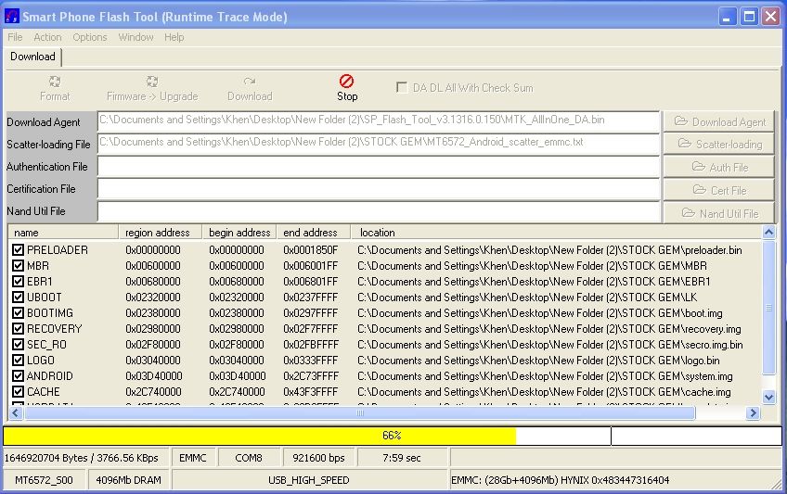Click the Authentication File input field
This screenshot has height=494, width=787.
379,167
